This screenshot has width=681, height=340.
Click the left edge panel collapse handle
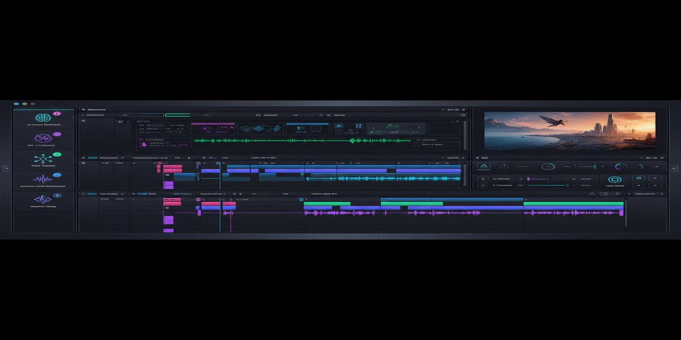[x=6, y=168]
